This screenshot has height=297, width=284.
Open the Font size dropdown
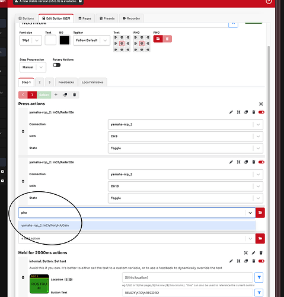(x=31, y=40)
